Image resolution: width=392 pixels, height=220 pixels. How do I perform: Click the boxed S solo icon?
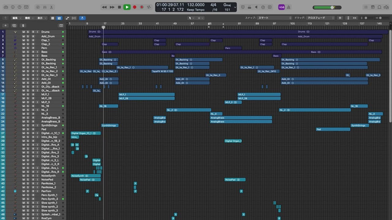[x=270, y=7]
